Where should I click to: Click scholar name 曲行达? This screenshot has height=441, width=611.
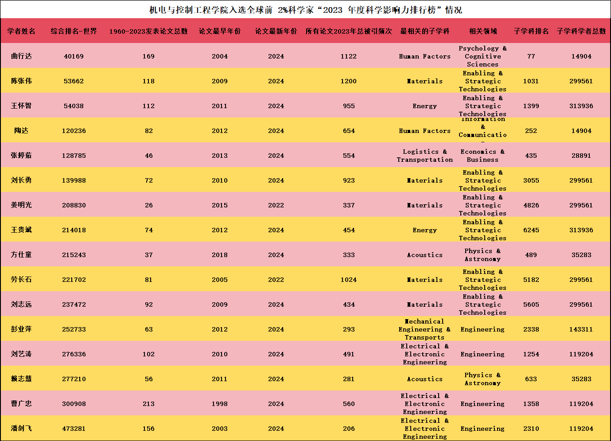pos(21,56)
